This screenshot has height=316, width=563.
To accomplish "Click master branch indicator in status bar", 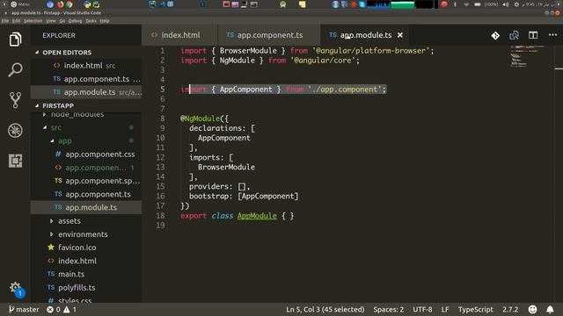I will (x=24, y=309).
